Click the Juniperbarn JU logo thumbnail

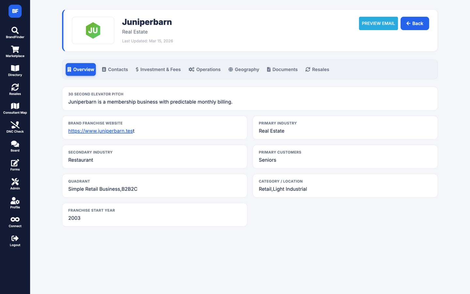pyautogui.click(x=93, y=30)
